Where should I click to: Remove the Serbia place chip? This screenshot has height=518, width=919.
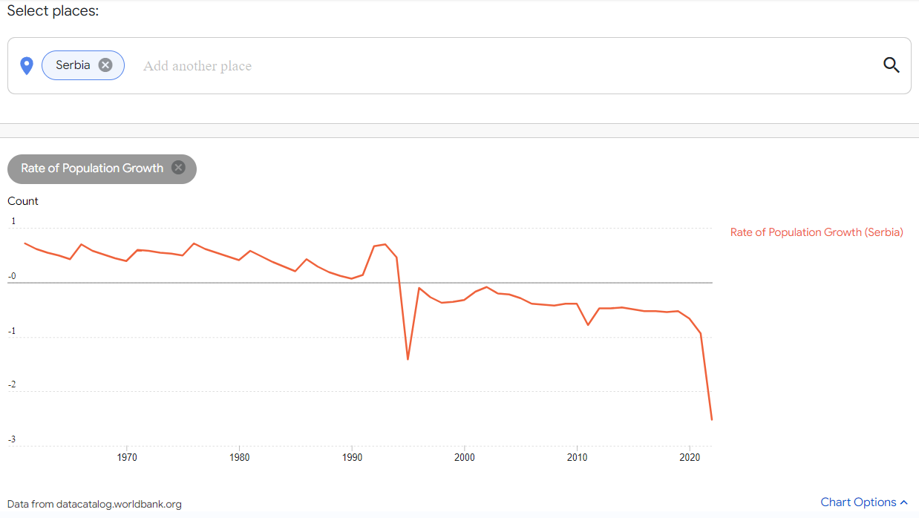pos(105,65)
